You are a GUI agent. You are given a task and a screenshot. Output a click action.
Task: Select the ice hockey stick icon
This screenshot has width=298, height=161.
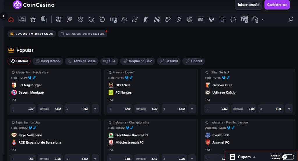(x=135, y=19)
